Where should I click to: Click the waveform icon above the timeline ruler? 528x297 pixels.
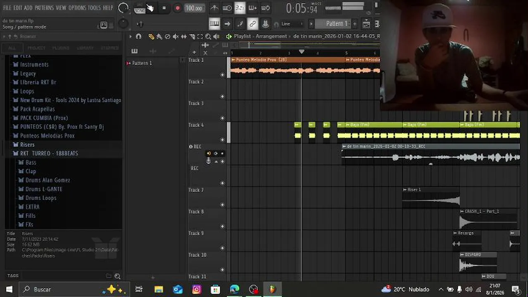(205, 45)
